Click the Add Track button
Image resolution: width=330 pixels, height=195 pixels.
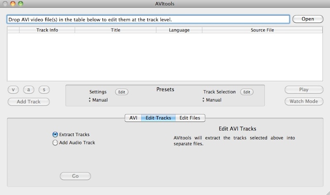[28, 101]
